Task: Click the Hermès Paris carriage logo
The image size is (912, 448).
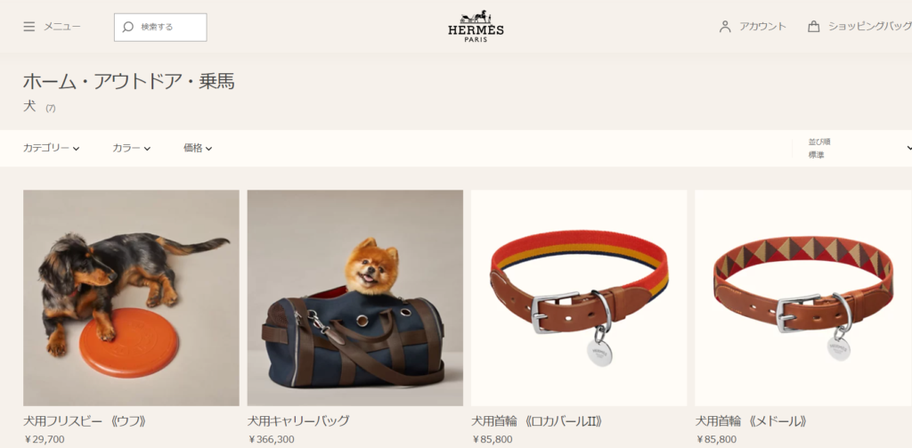Action: pos(476,26)
